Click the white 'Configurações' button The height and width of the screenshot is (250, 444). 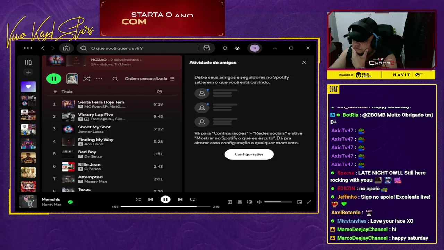coord(249,154)
